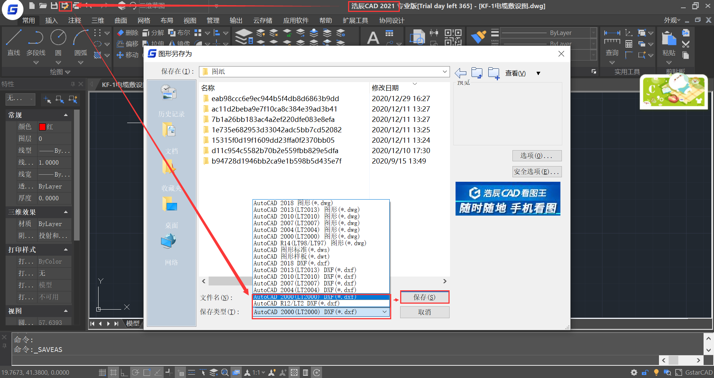This screenshot has height=378, width=714.
Task: Click the quick select icon in properties panel
Action: pyautogui.click(x=73, y=99)
